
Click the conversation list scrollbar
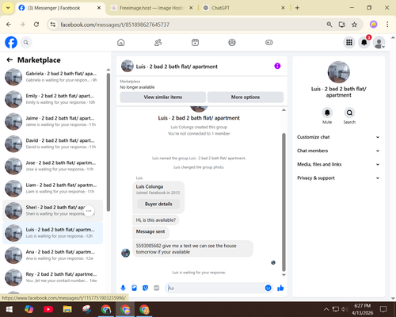(x=109, y=142)
